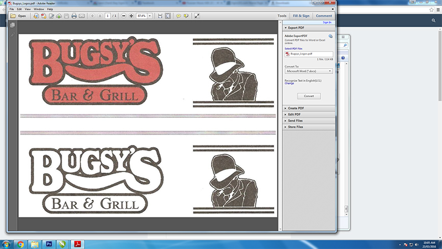This screenshot has height=249, width=442.
Task: Go to next page with down arrow
Action: pyautogui.click(x=100, y=16)
